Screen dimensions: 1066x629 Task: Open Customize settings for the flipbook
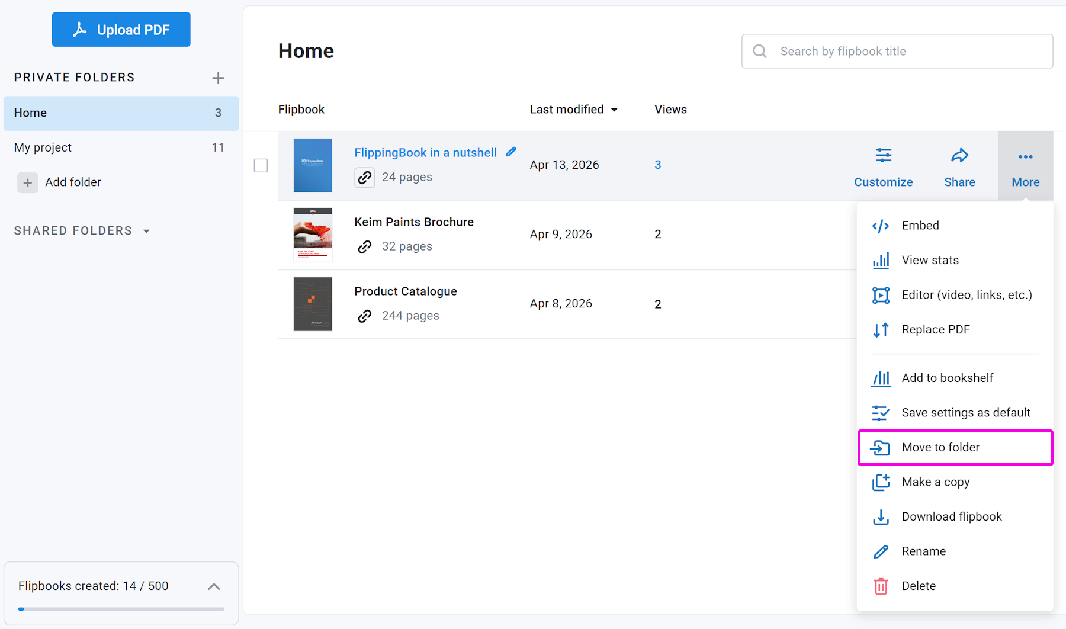click(883, 167)
